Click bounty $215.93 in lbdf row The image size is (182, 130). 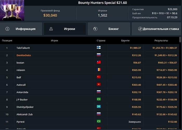(x=136, y=77)
